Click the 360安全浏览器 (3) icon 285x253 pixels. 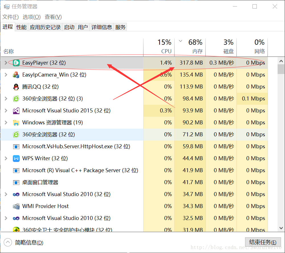coord(16,99)
